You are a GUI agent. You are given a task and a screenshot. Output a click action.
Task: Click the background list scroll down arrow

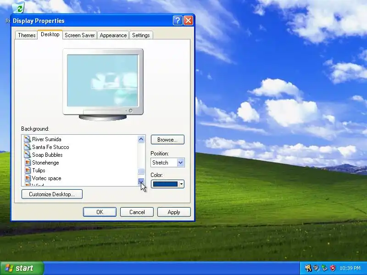tap(141, 181)
